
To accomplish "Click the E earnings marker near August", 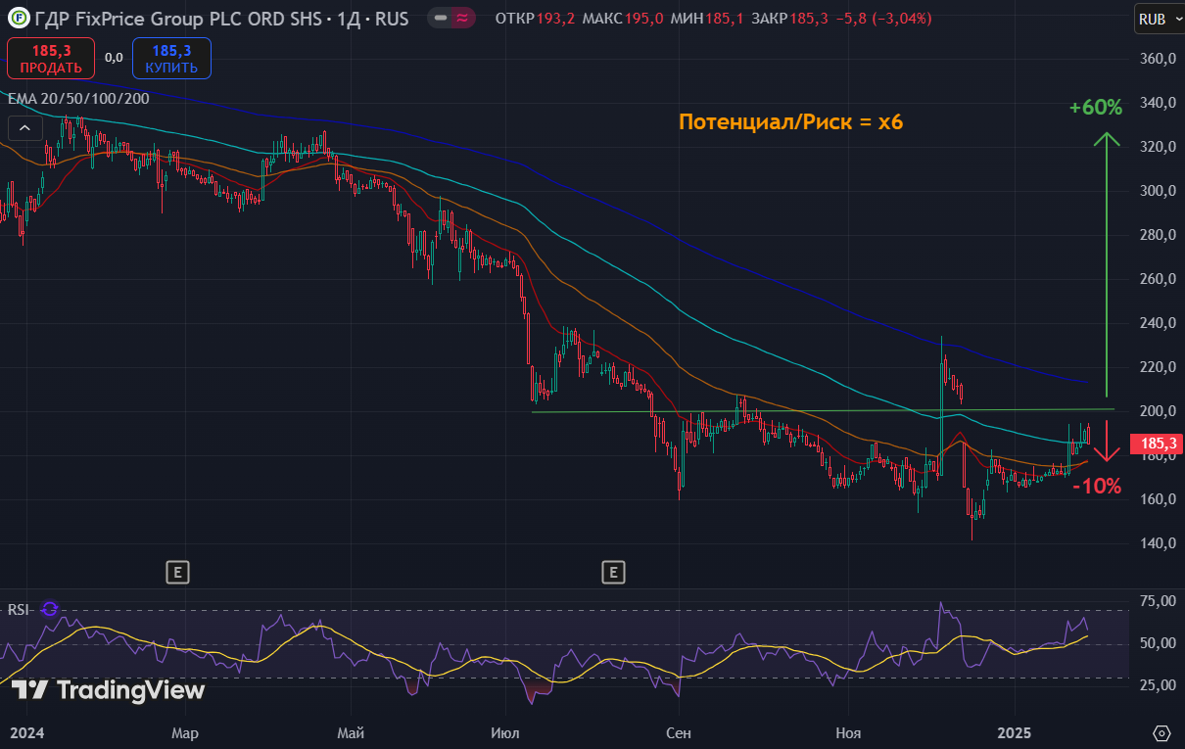I will (x=613, y=571).
